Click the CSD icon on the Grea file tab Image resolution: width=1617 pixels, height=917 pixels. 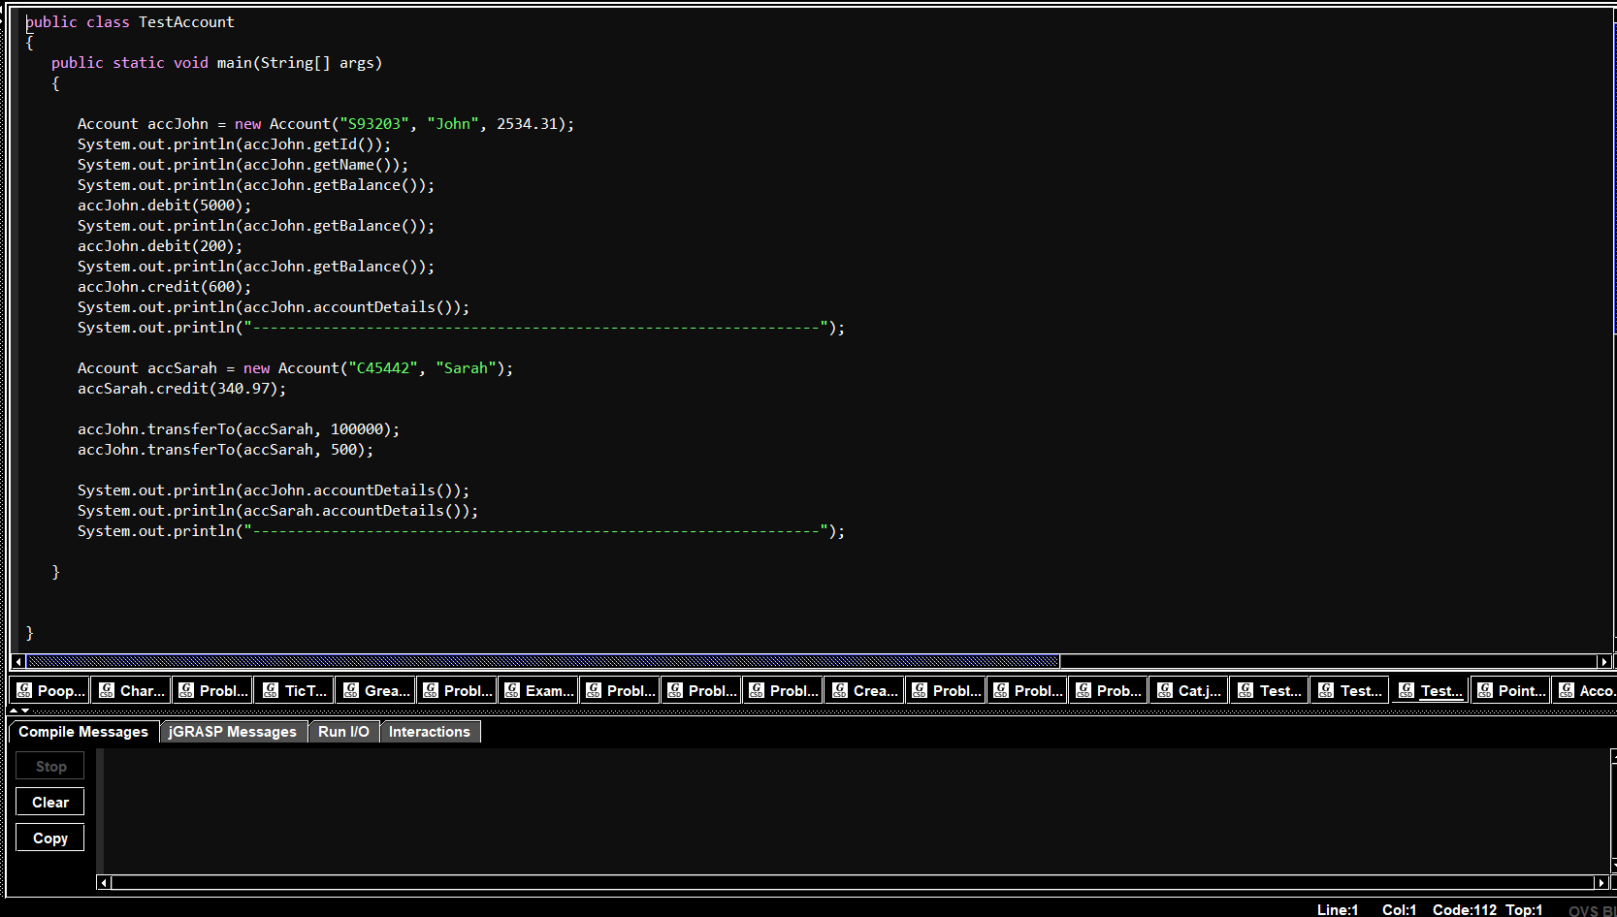click(353, 689)
